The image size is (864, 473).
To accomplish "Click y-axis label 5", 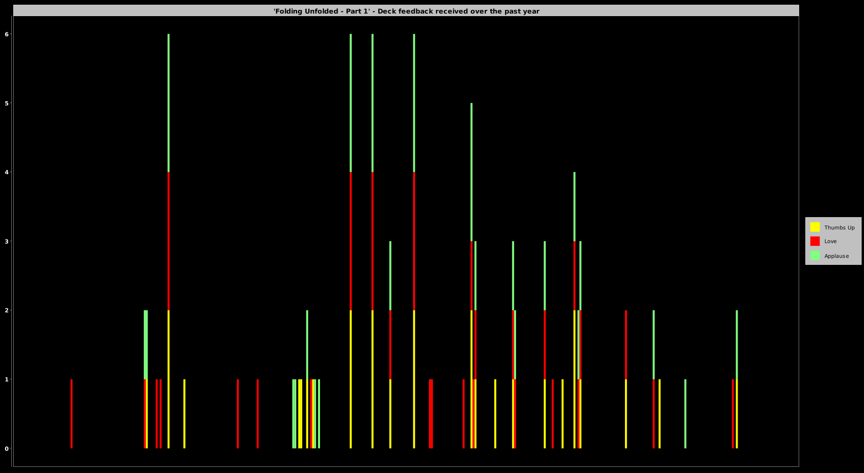I will coord(7,103).
